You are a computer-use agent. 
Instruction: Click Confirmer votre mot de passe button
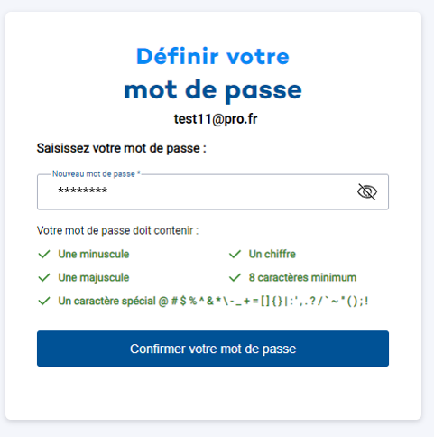click(x=213, y=349)
